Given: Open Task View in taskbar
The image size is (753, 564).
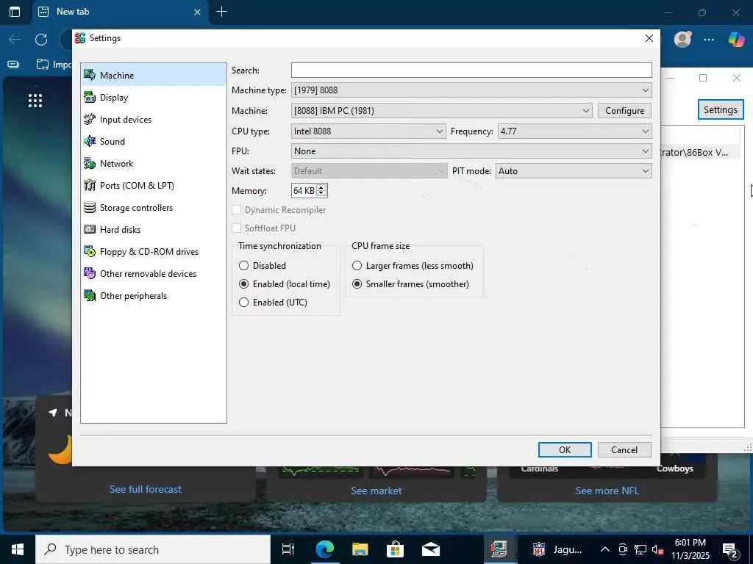Looking at the screenshot, I should pyautogui.click(x=288, y=549).
